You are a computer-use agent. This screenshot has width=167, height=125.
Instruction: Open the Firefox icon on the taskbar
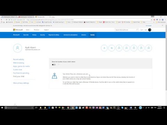click(x=90, y=108)
